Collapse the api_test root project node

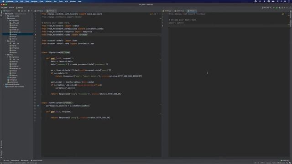point(4,14)
